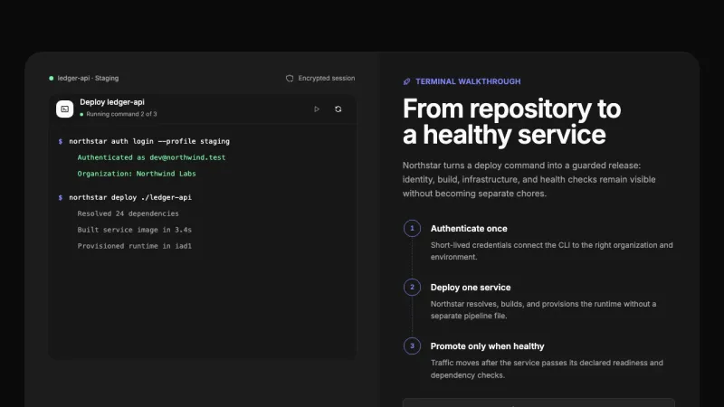The width and height of the screenshot is (724, 407).
Task: Click the Encrypted session shield icon
Action: click(290, 79)
